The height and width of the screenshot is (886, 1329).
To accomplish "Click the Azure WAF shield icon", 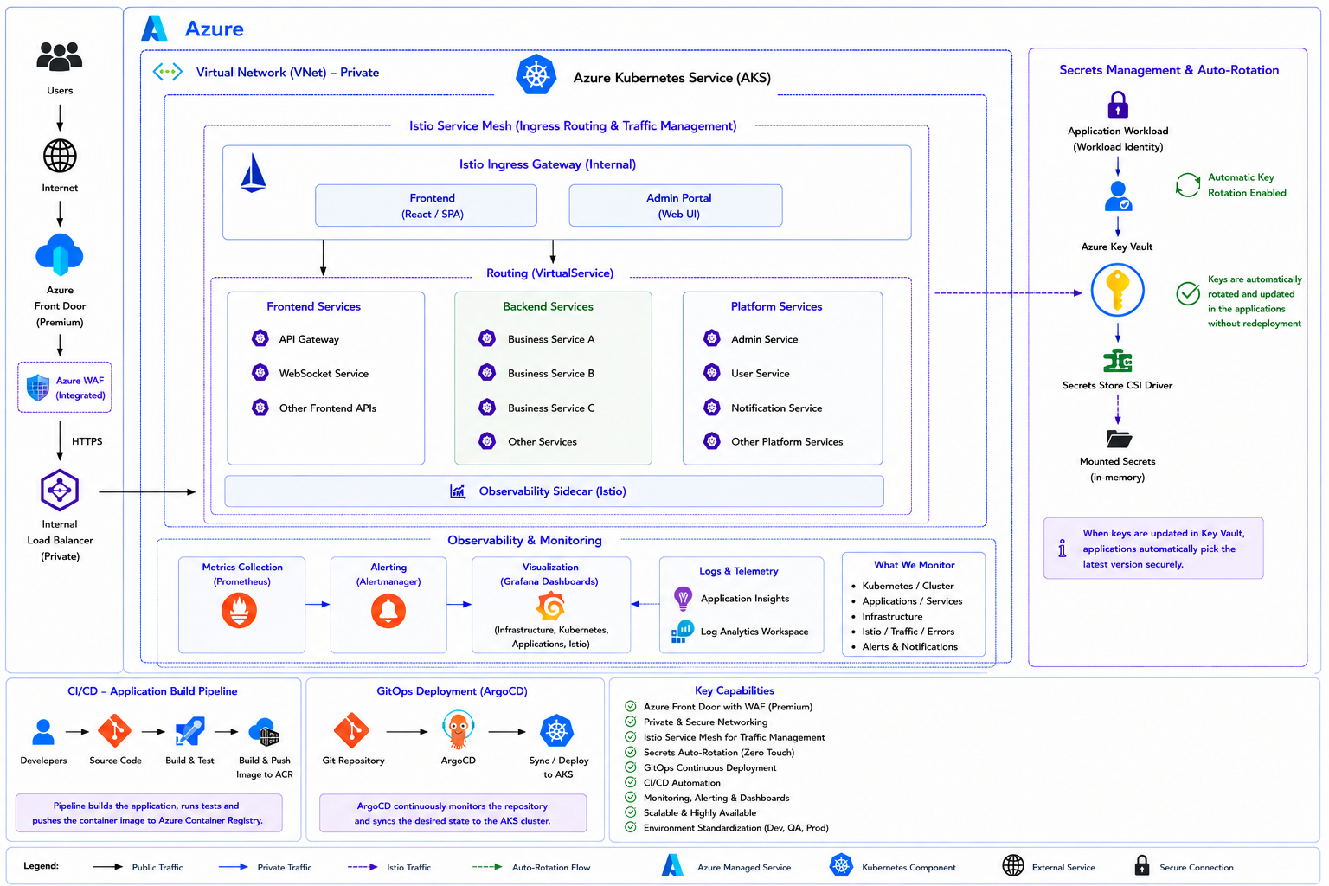I will (x=38, y=388).
